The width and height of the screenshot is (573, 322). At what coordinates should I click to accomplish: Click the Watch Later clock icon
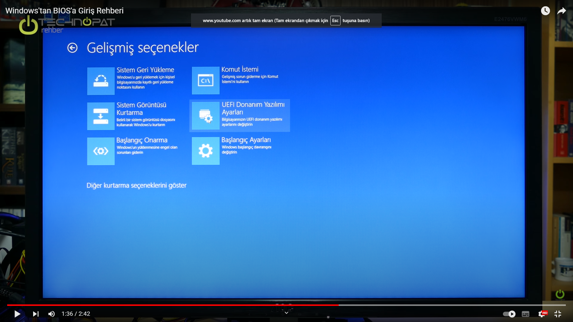pos(545,11)
